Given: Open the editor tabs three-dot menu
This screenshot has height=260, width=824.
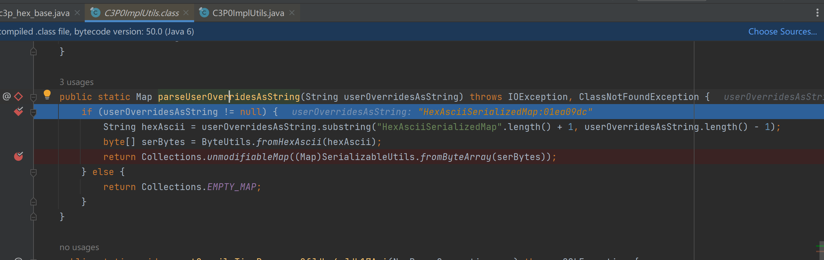Looking at the screenshot, I should [x=817, y=13].
